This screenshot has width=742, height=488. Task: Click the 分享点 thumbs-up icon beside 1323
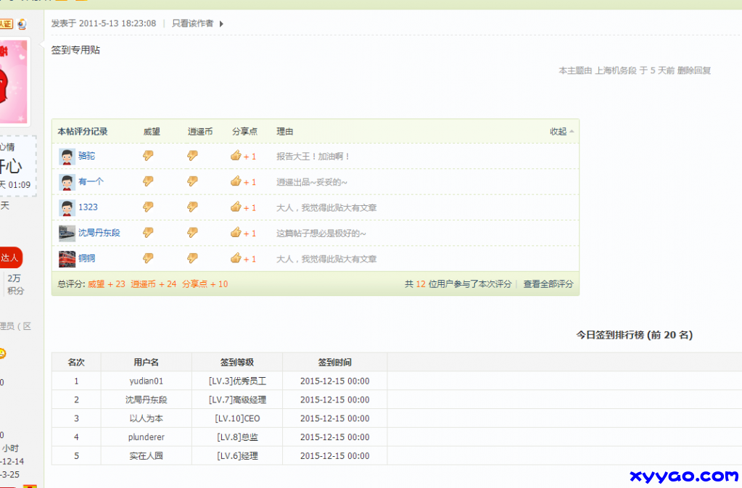pos(236,207)
